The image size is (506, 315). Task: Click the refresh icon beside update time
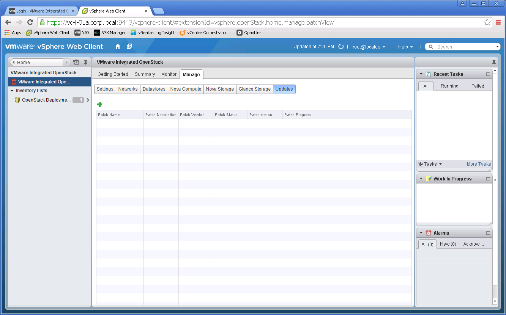pyautogui.click(x=341, y=47)
